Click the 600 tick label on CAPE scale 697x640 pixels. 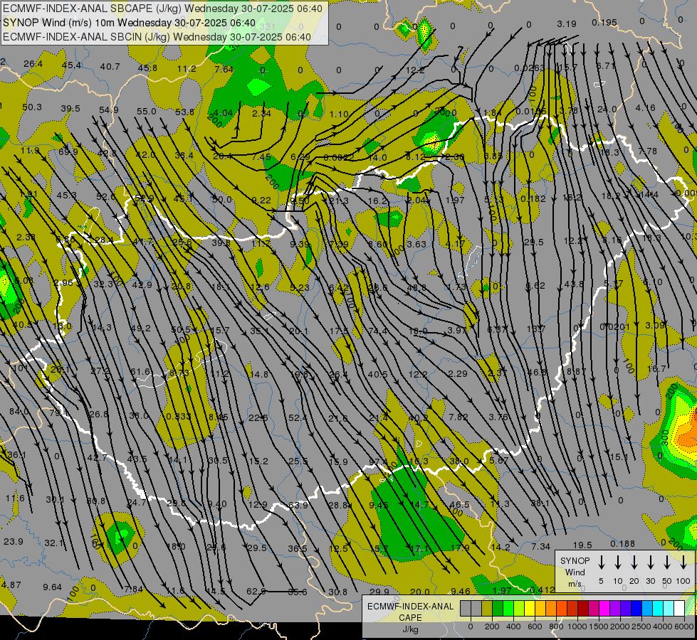(535, 626)
